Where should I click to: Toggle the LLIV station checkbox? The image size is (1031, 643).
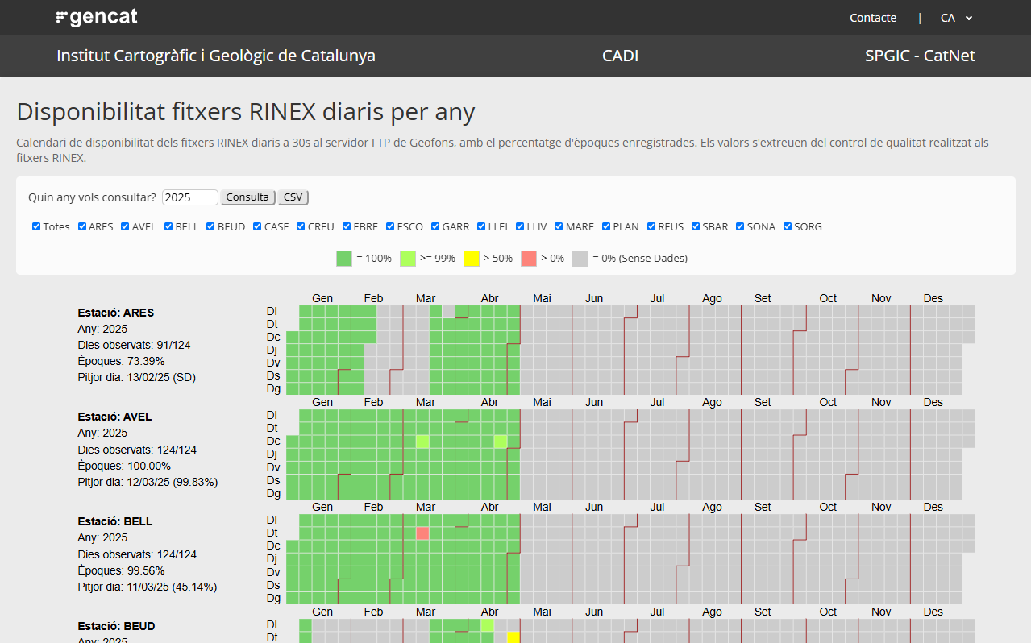pyautogui.click(x=520, y=226)
